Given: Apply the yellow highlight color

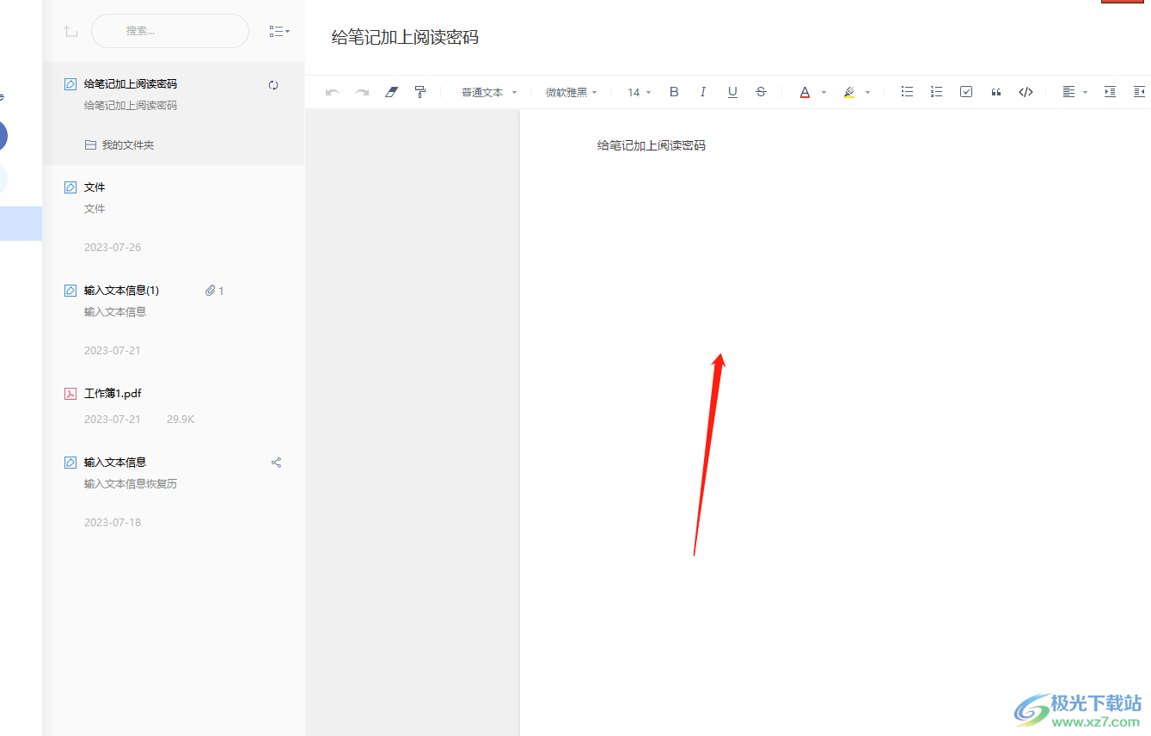Looking at the screenshot, I should 849,92.
